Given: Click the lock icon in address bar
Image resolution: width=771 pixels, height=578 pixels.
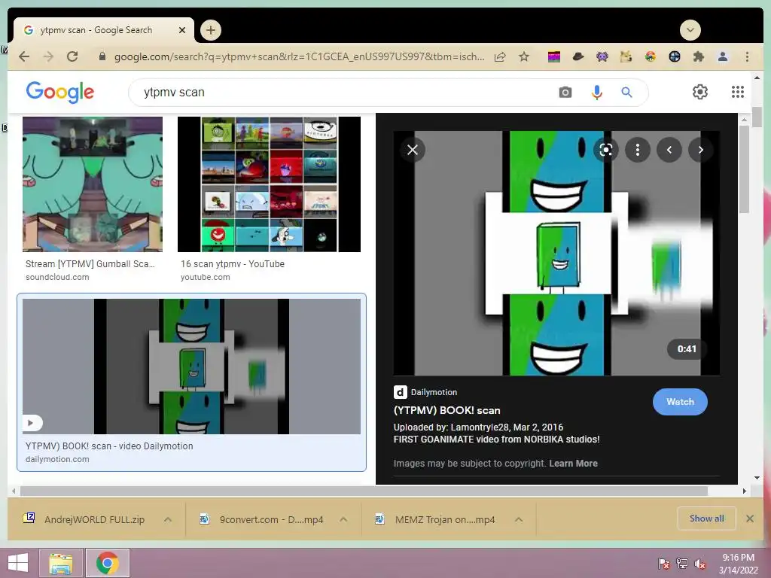Looking at the screenshot, I should point(102,56).
